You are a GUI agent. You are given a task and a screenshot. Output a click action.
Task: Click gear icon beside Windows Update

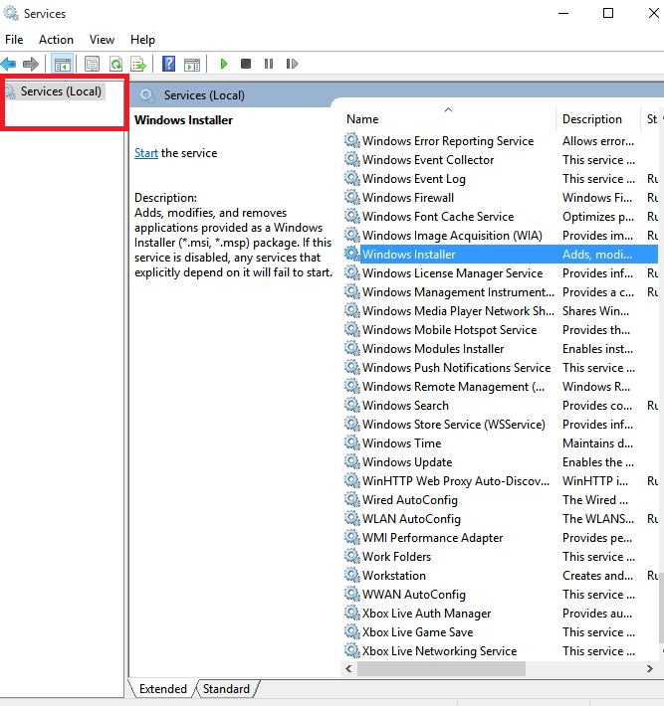click(x=352, y=461)
